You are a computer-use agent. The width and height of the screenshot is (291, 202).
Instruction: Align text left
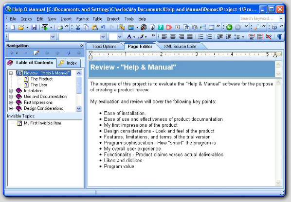tap(164, 36)
